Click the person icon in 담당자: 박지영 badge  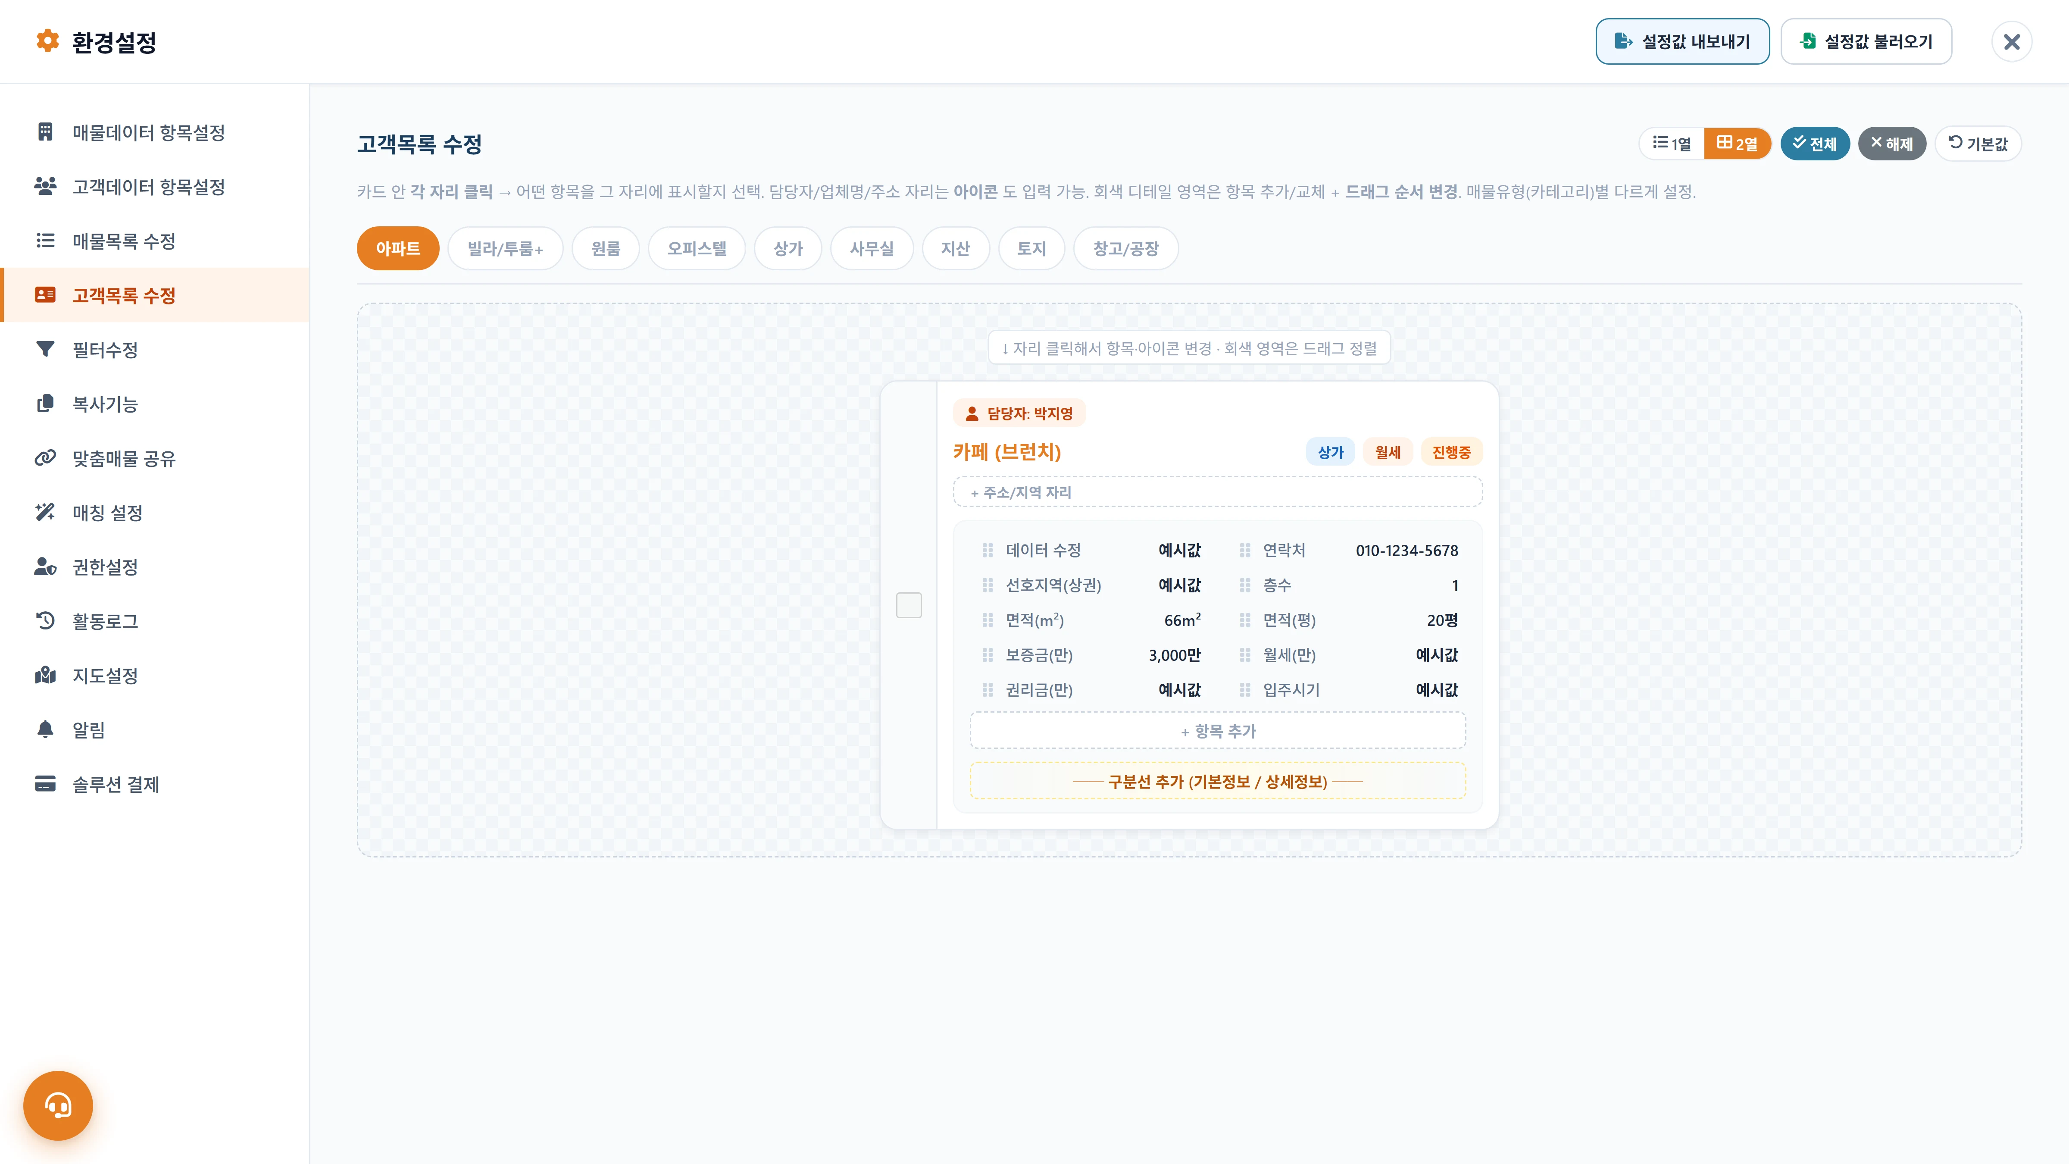(x=972, y=414)
